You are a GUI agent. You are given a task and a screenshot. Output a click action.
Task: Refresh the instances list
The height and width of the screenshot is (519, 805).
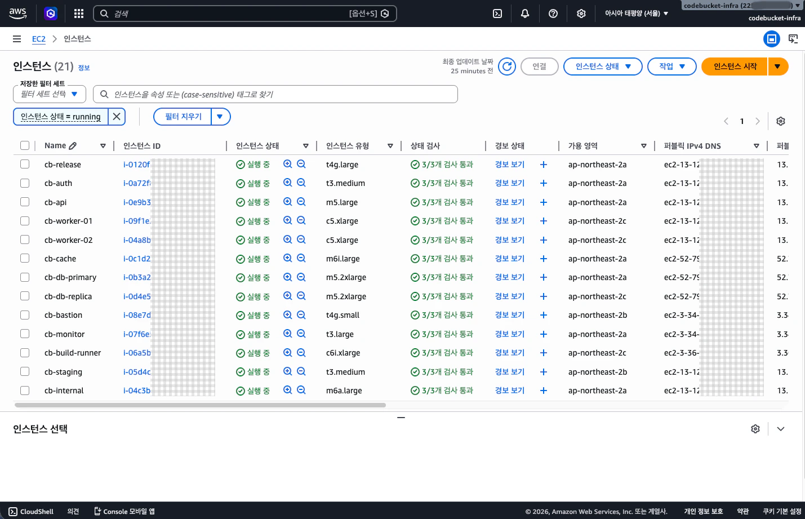(507, 66)
